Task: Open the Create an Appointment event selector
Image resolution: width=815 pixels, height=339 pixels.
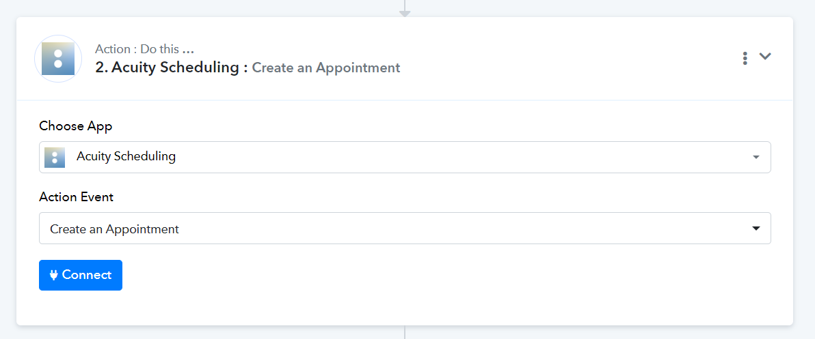Action: pyautogui.click(x=405, y=228)
